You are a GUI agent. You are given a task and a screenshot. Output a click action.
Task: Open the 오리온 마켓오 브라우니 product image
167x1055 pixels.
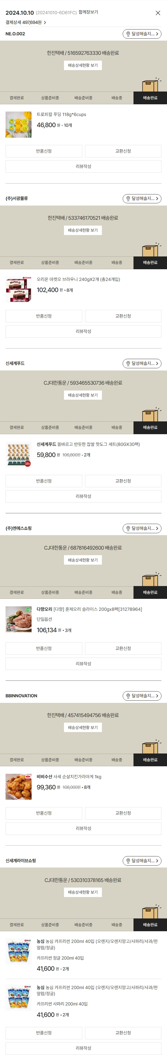[x=18, y=290]
